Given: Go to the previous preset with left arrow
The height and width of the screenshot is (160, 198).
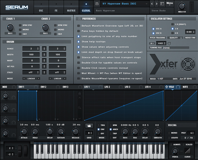Looking at the screenshot, I should click(152, 4).
